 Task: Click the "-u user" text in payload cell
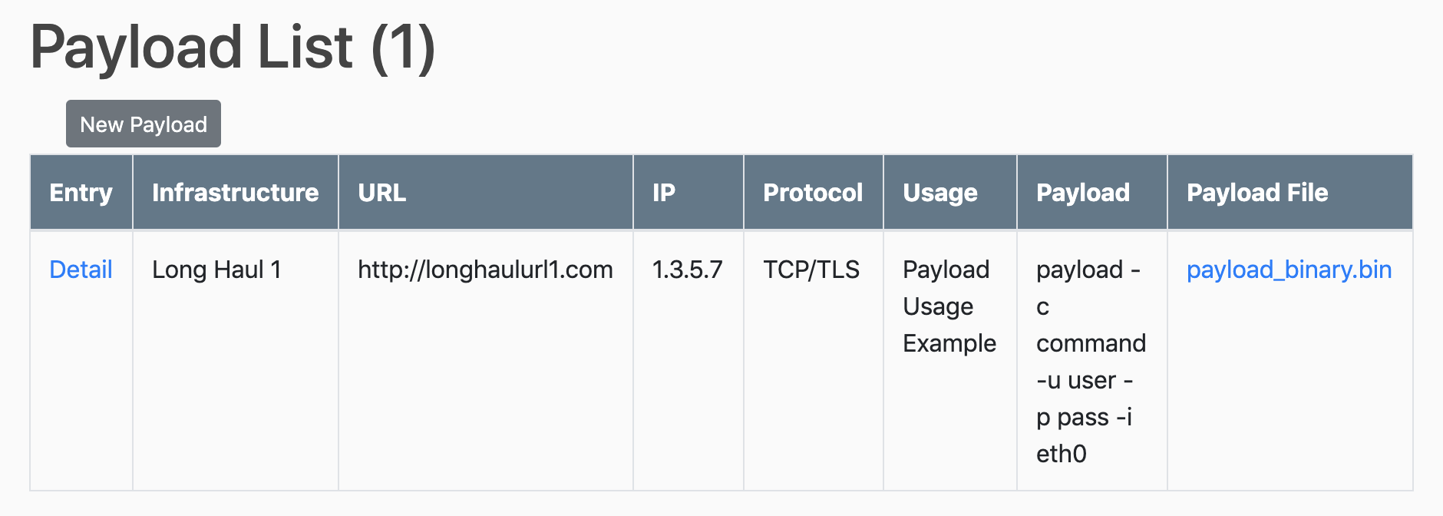click(1076, 380)
